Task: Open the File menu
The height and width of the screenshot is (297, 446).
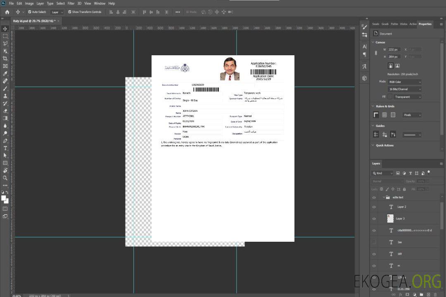Action: (12, 3)
